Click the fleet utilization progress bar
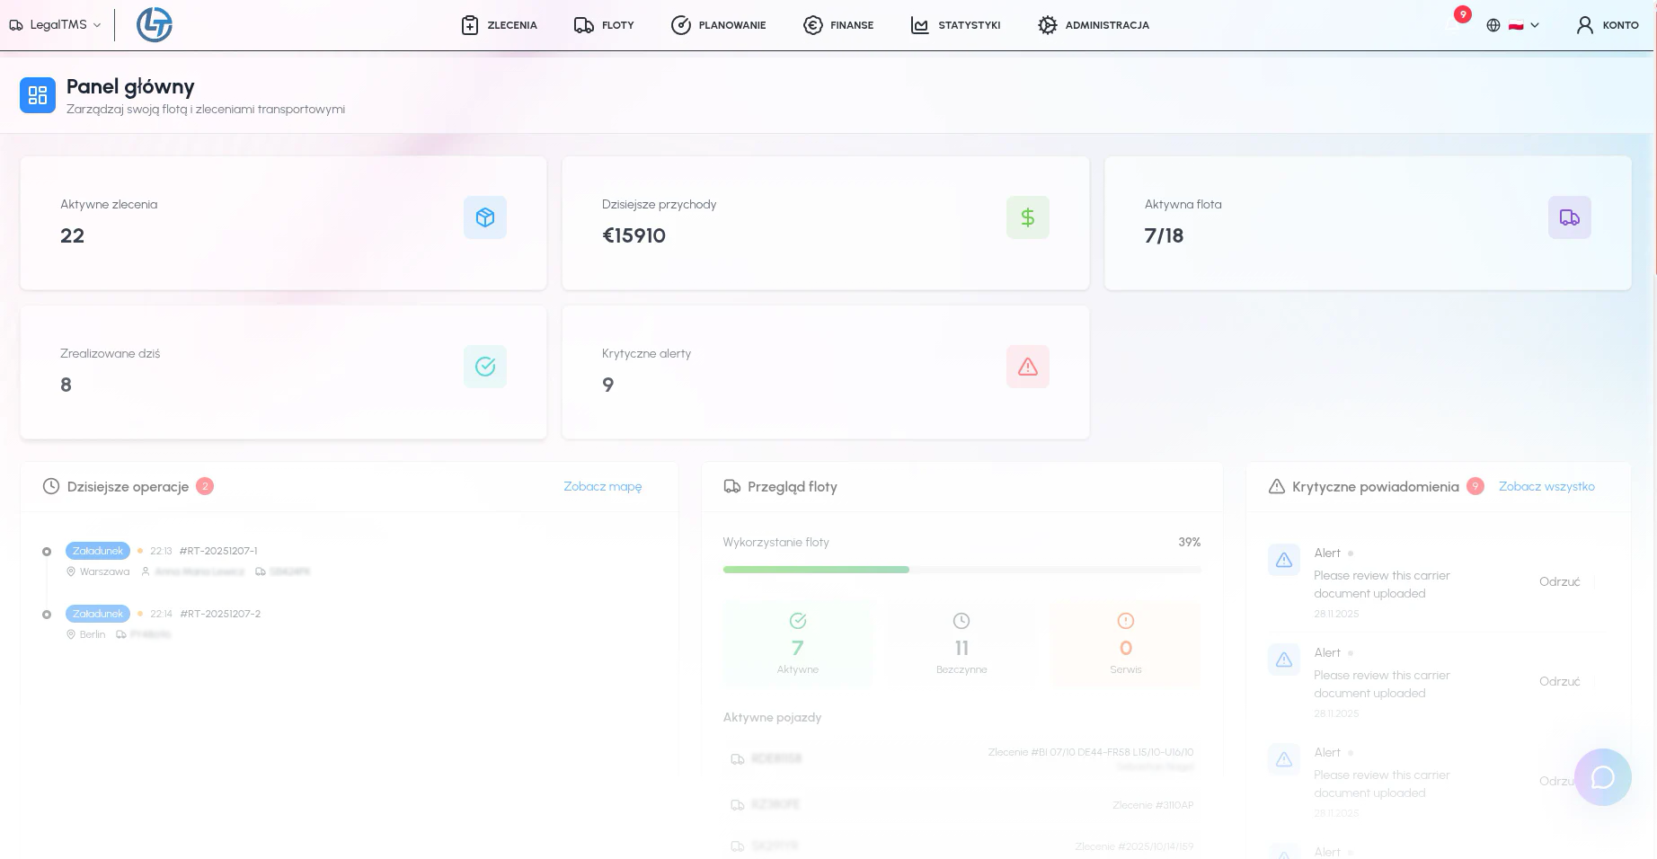 coord(961,570)
